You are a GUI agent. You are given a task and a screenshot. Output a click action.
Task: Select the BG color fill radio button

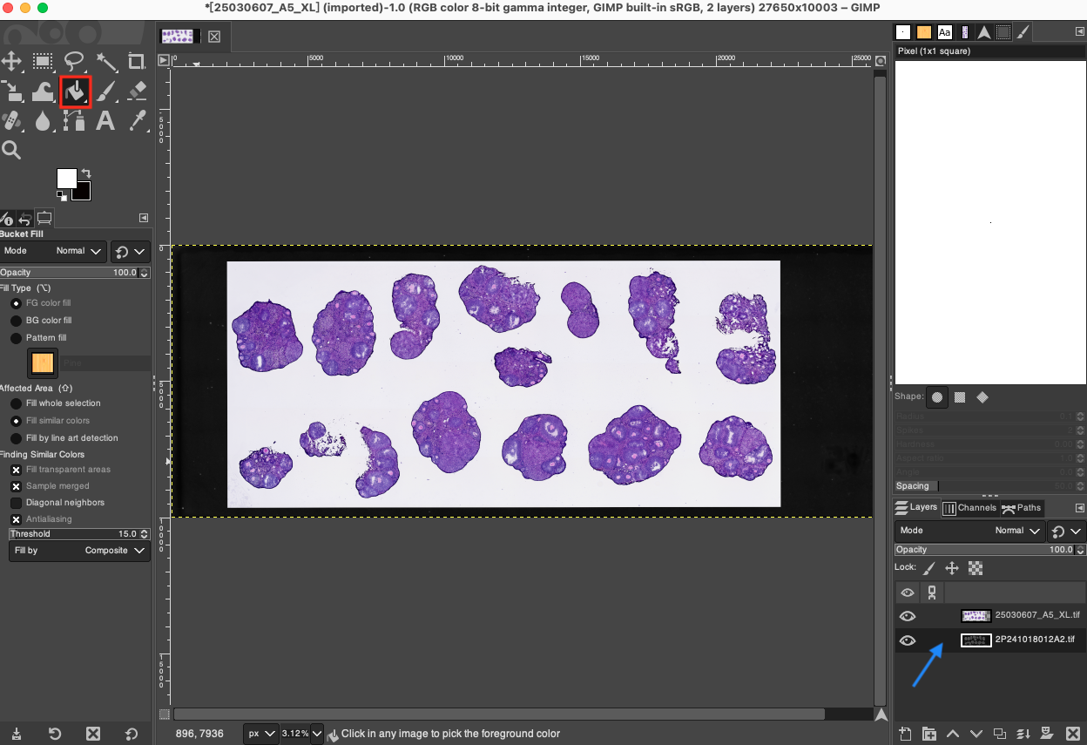point(16,321)
